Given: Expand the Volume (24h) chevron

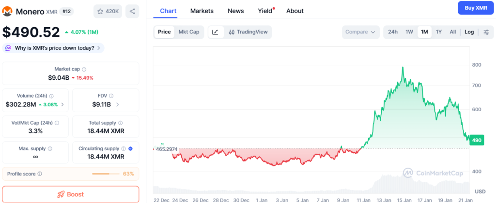Looking at the screenshot, I should (62, 104).
